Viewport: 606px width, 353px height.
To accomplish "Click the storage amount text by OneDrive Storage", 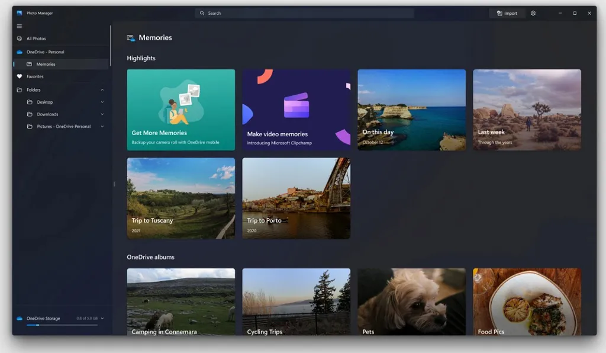I will coord(87,319).
